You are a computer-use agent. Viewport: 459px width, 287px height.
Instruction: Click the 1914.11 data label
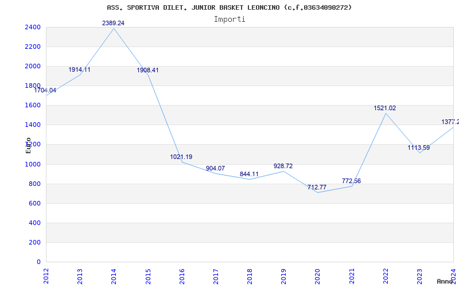(x=79, y=69)
